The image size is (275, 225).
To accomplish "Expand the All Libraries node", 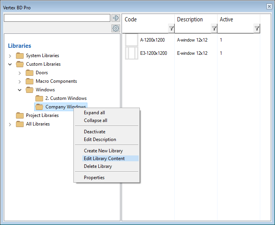I will 10,124.
